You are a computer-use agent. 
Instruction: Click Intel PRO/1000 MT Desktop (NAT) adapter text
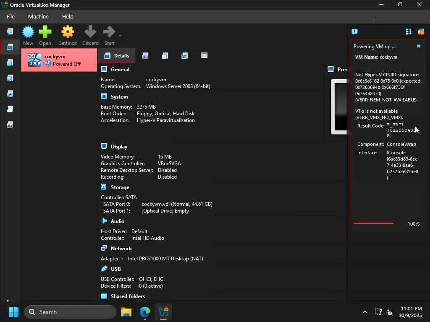point(165,259)
